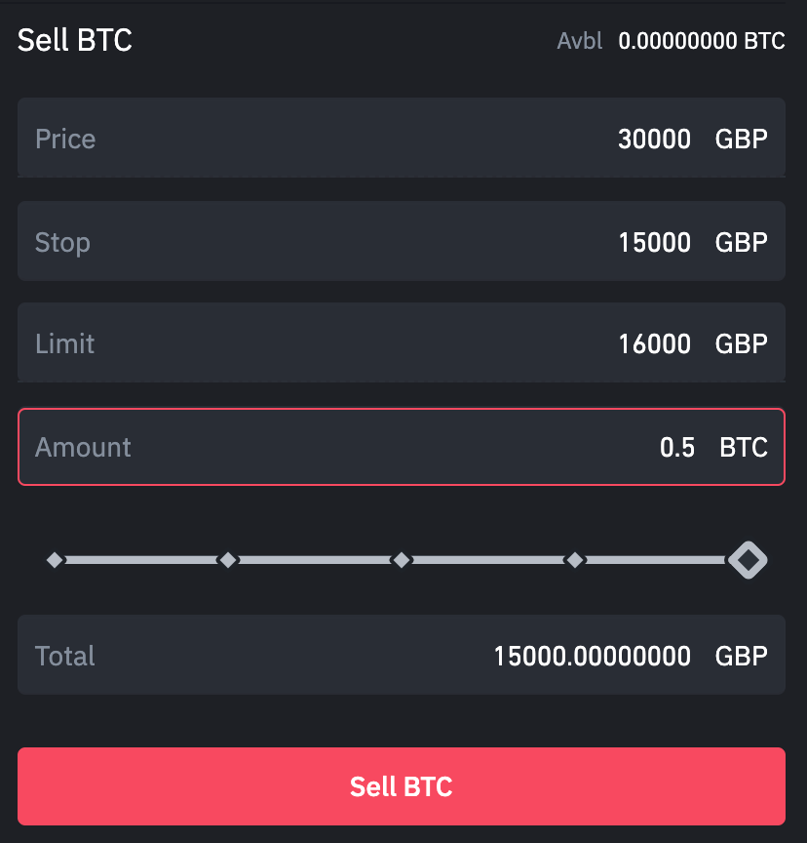
Task: Set slider to the 0% diamond marker
Action: [x=56, y=560]
